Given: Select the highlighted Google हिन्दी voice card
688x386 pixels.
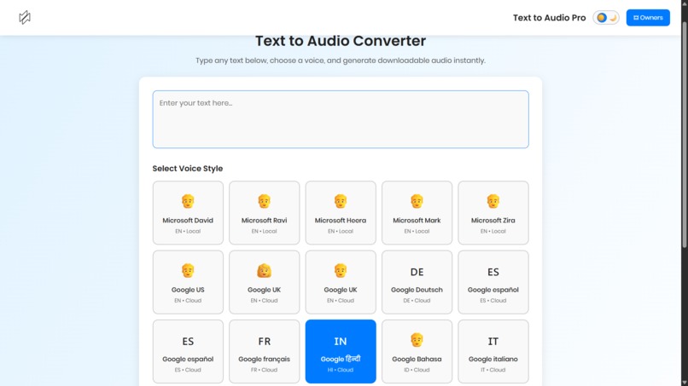Looking at the screenshot, I should (341, 351).
